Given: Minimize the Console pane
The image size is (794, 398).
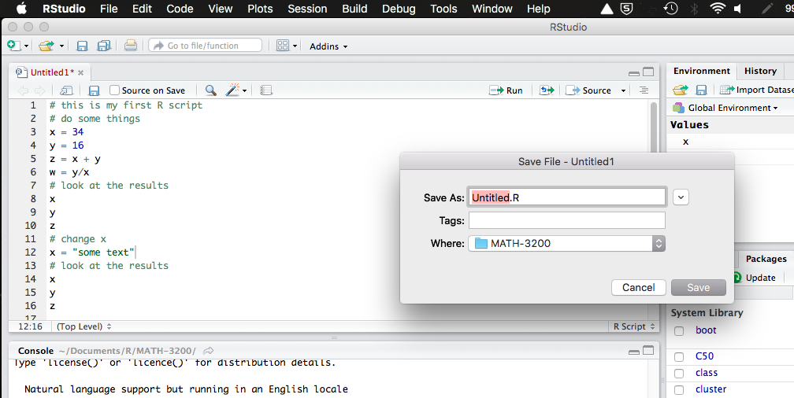Looking at the screenshot, I should (x=633, y=352).
